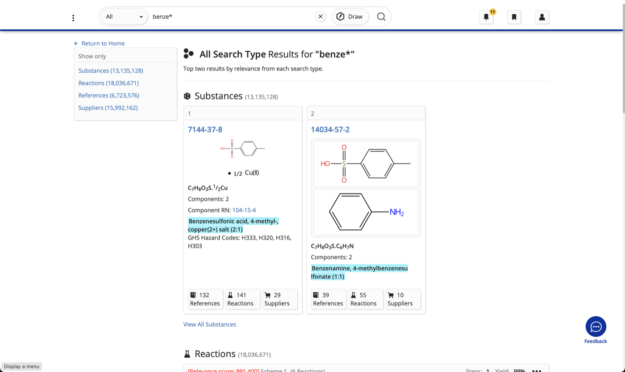
Task: Click formula C7H8O3S.C6H7N text
Action: [x=332, y=246]
